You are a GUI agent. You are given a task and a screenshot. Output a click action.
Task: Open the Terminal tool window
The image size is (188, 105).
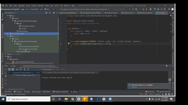[x=18, y=92]
